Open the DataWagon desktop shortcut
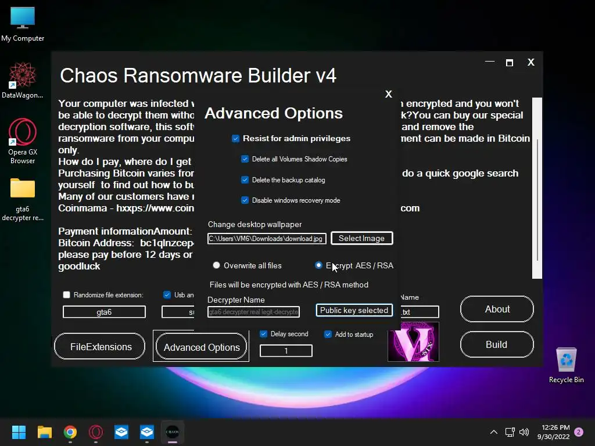This screenshot has height=446, width=595. click(x=23, y=80)
